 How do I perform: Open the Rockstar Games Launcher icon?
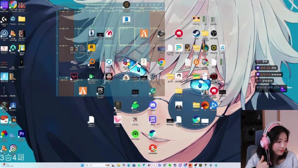tap(92, 48)
